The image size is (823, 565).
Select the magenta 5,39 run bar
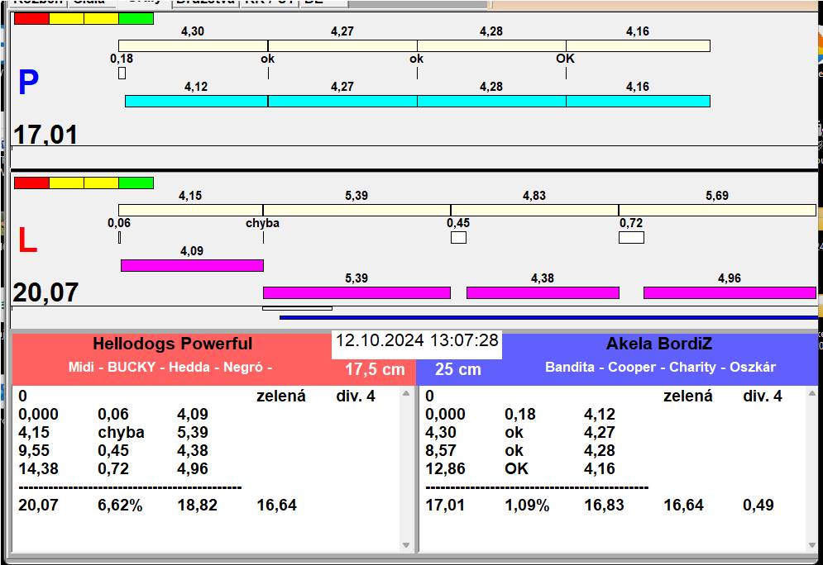pos(356,292)
